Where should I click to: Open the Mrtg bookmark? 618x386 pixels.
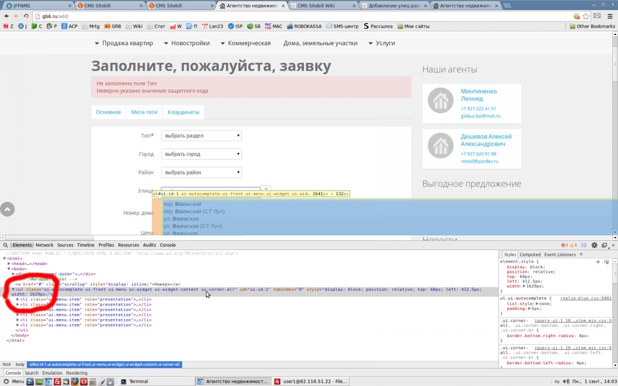[x=91, y=26]
